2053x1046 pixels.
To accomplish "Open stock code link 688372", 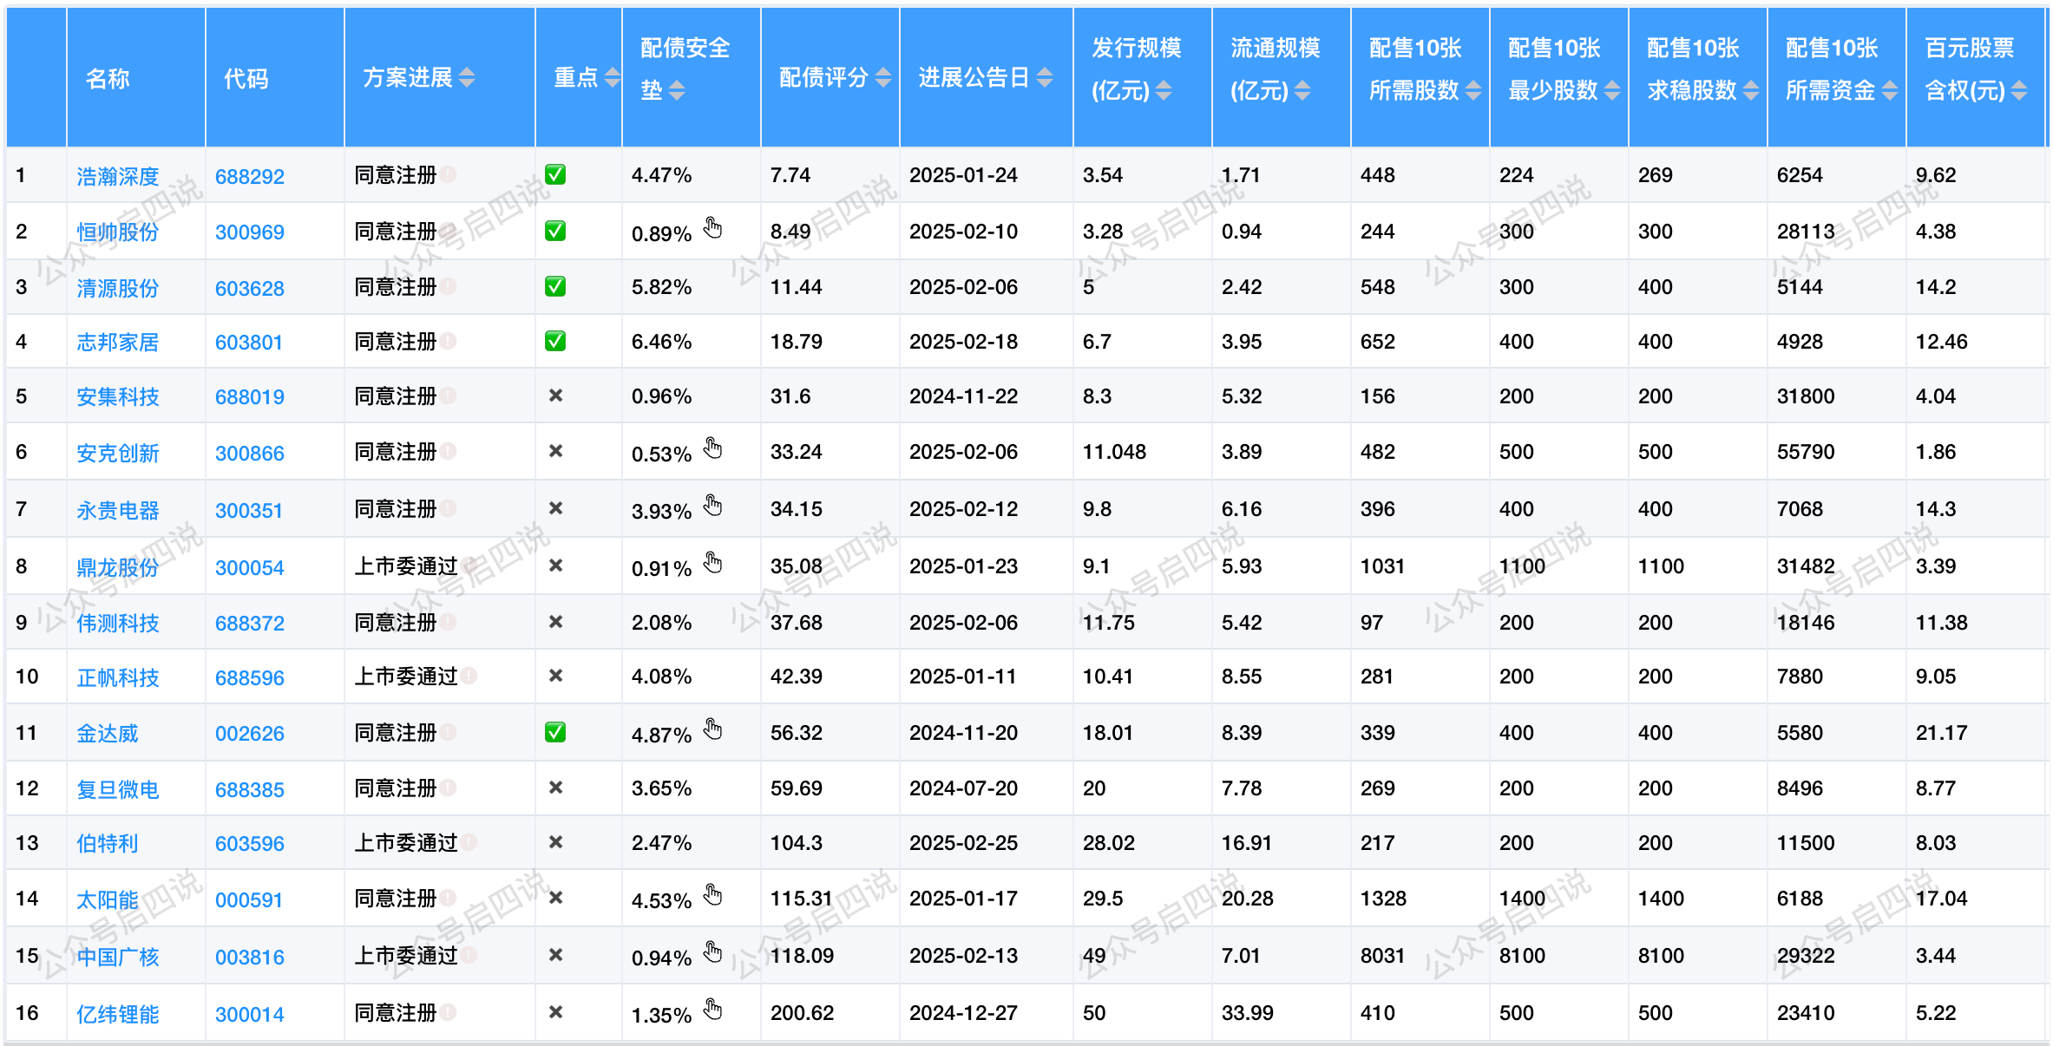I will point(250,623).
